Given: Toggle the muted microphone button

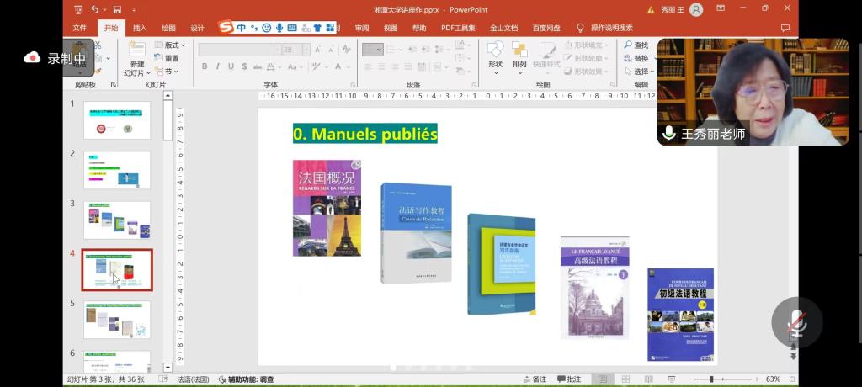Looking at the screenshot, I should click(796, 322).
